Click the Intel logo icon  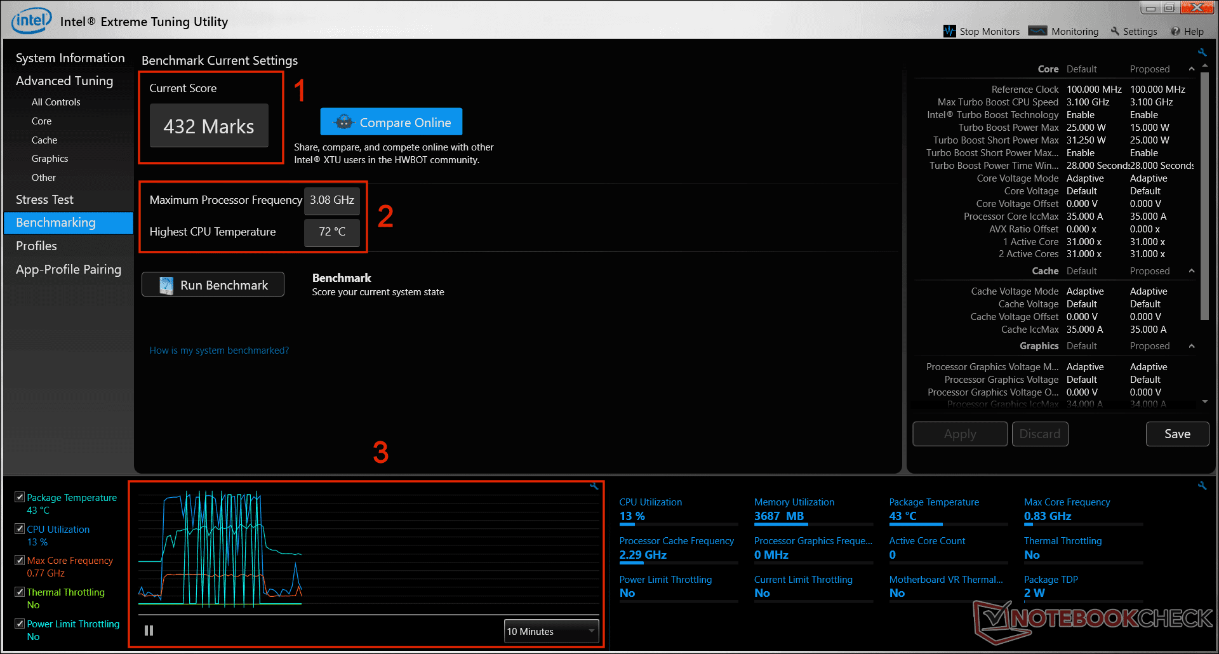coord(31,21)
